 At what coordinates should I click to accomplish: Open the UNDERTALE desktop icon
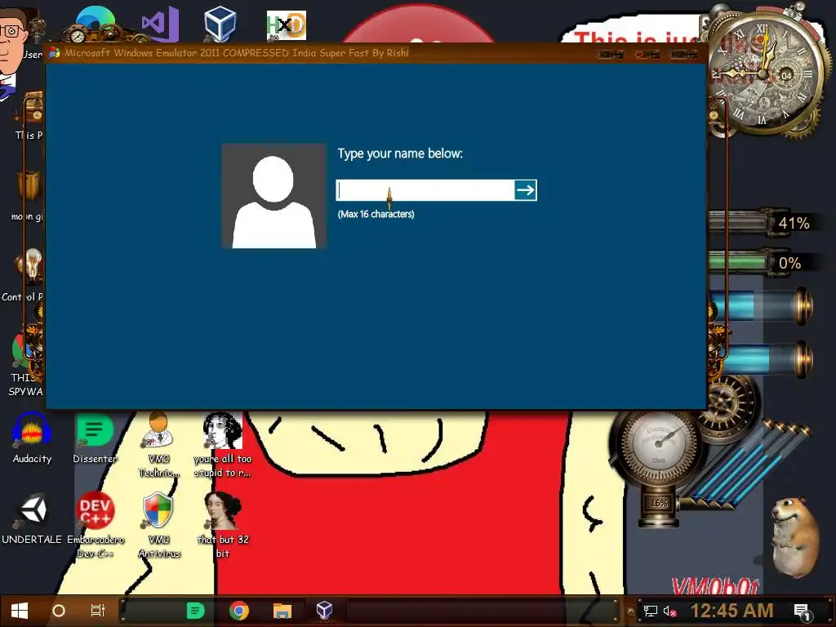click(32, 518)
